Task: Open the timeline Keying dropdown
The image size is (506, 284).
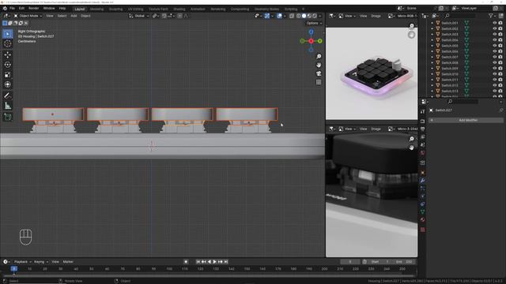Action: pos(41,262)
